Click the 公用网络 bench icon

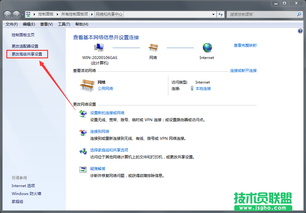(x=87, y=85)
